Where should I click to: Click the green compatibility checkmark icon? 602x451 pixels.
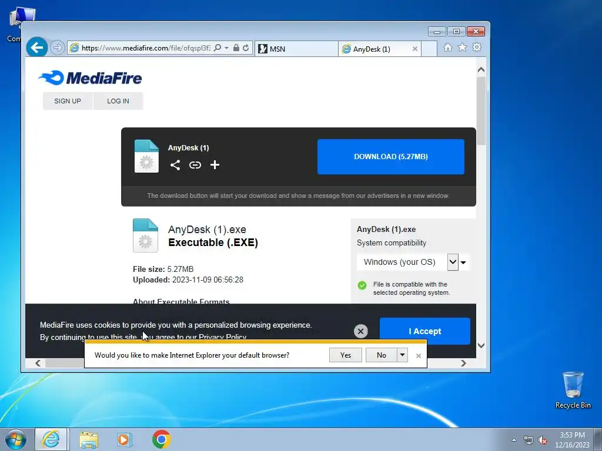[362, 285]
